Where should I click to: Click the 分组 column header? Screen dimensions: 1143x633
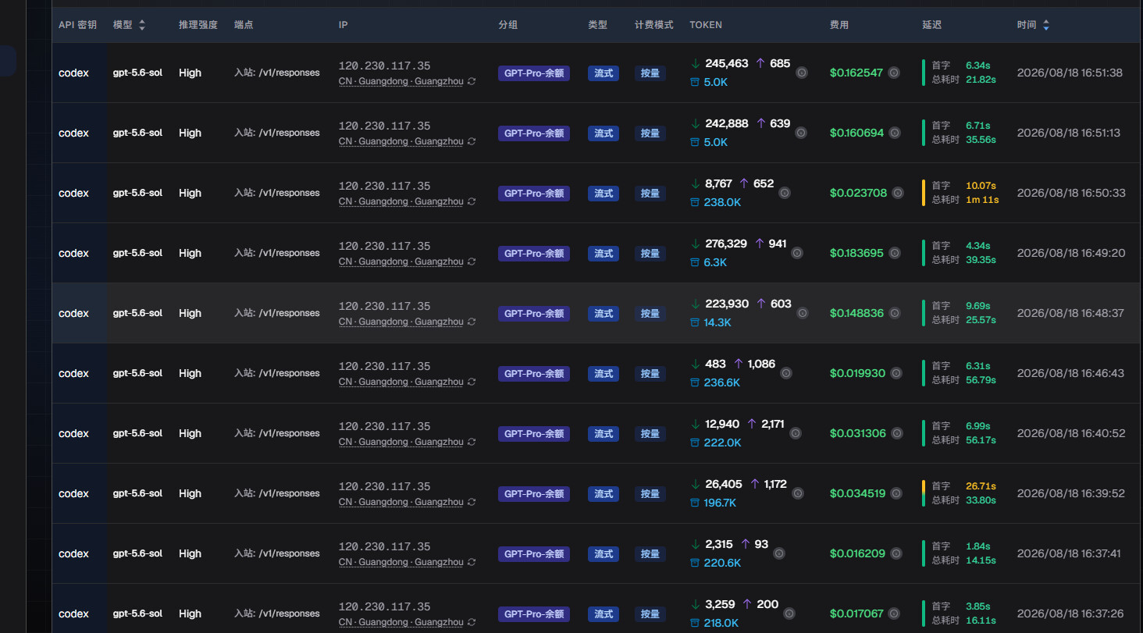point(507,25)
